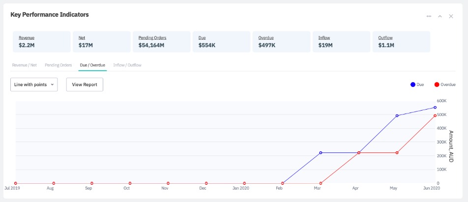Select the Outflow $1.1M card

pos(385,38)
